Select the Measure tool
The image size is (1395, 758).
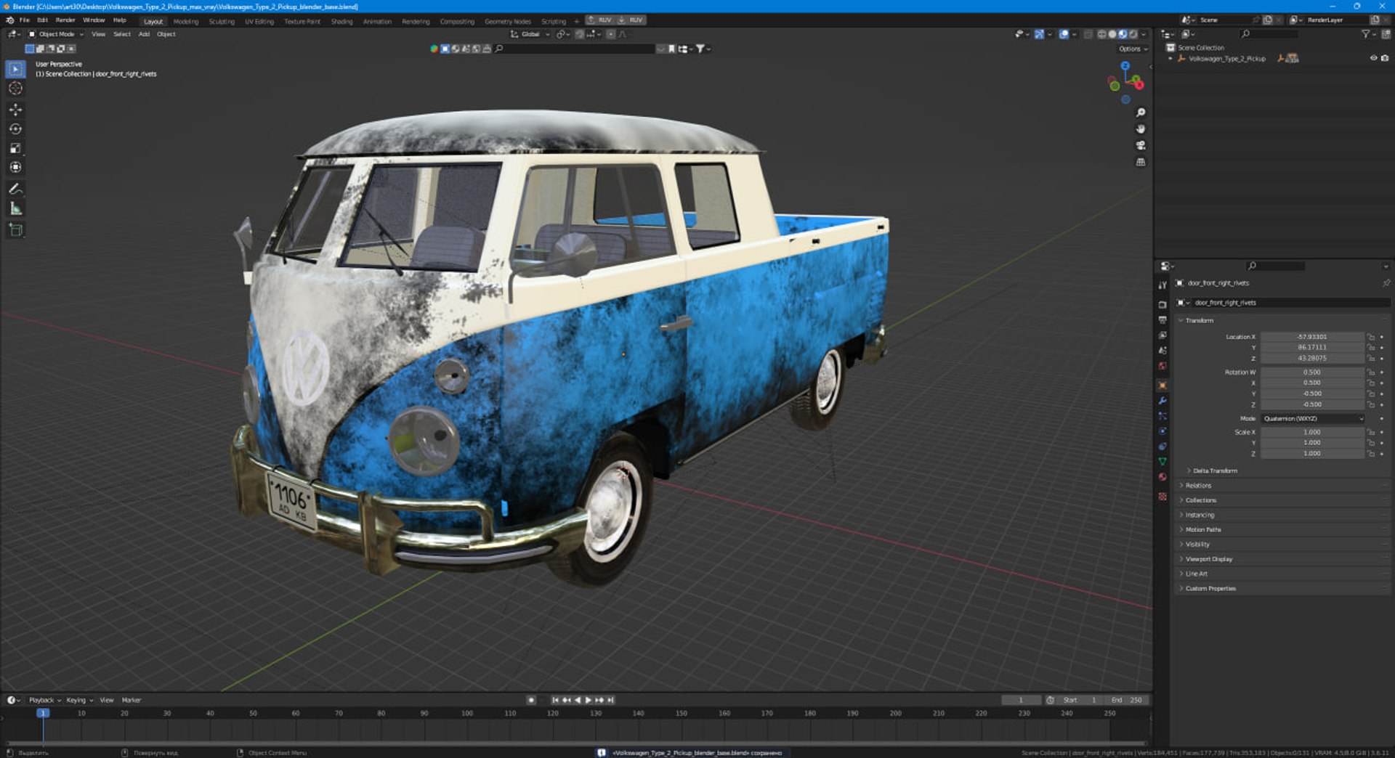(x=15, y=208)
